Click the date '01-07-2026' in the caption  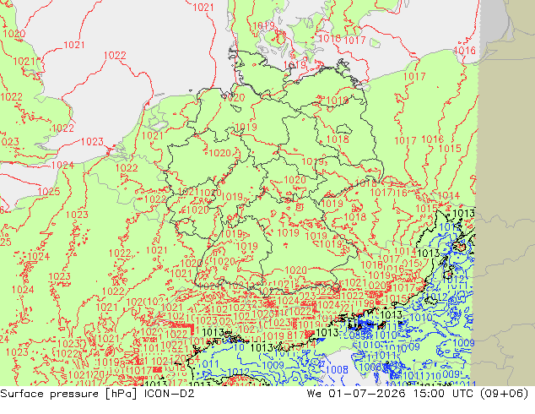(x=367, y=394)
